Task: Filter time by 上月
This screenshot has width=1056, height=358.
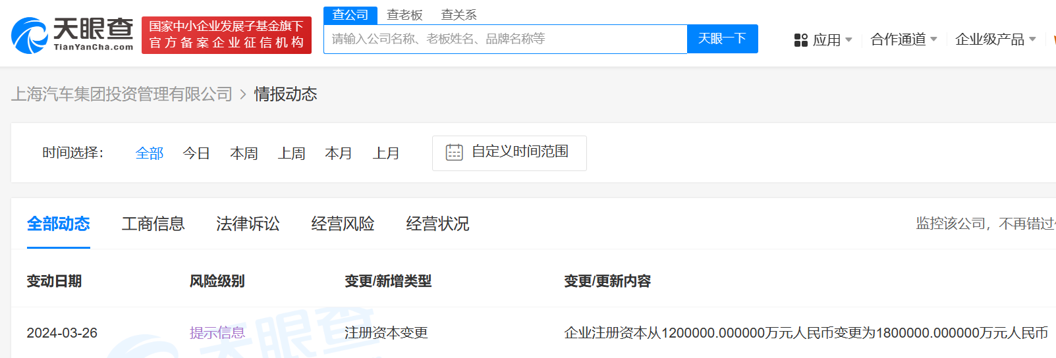Action: pyautogui.click(x=386, y=153)
